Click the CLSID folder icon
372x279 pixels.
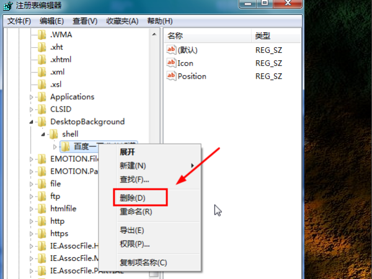click(x=42, y=109)
